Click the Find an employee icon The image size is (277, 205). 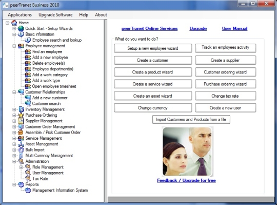[28, 52]
